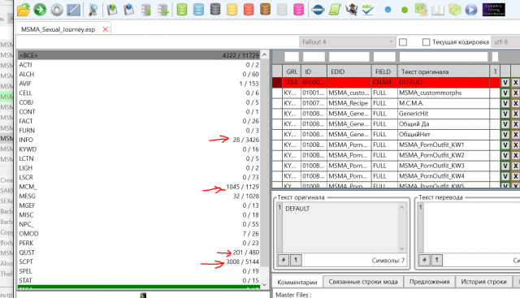Open the Fallout 4 game dropdown
The width and height of the screenshot is (520, 298).
pos(348,41)
